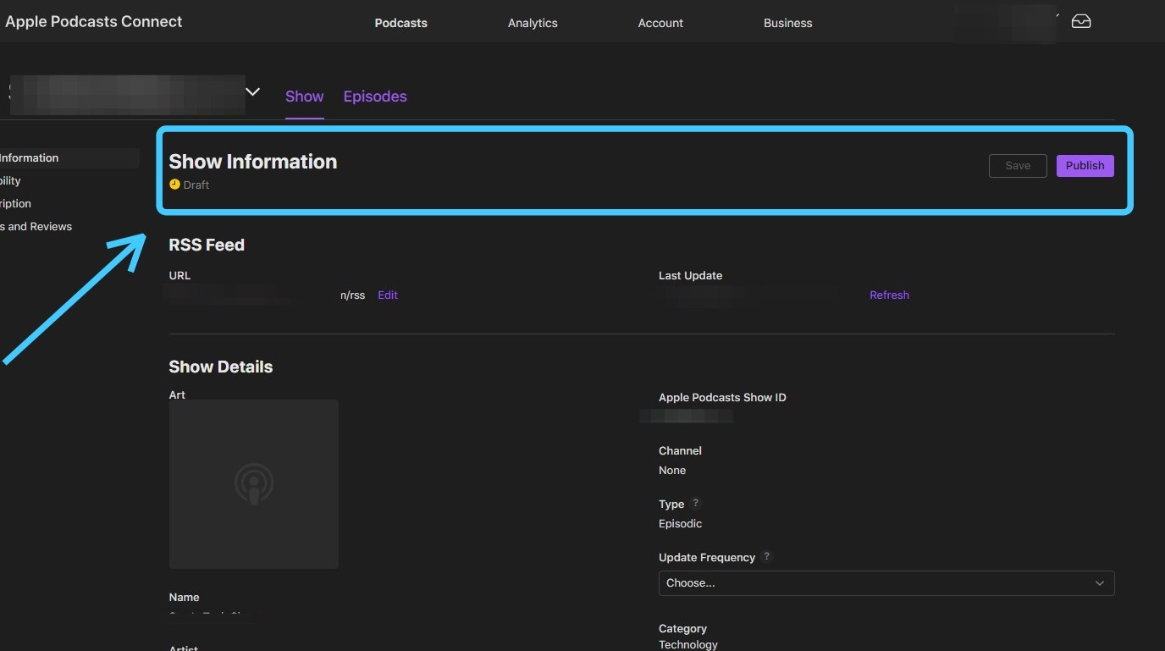Open Ratings and Reviews in sidebar

coord(36,227)
